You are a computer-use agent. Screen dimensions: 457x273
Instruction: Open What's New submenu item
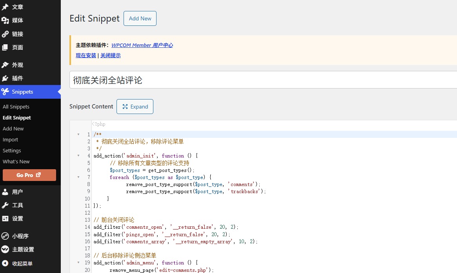(16, 161)
